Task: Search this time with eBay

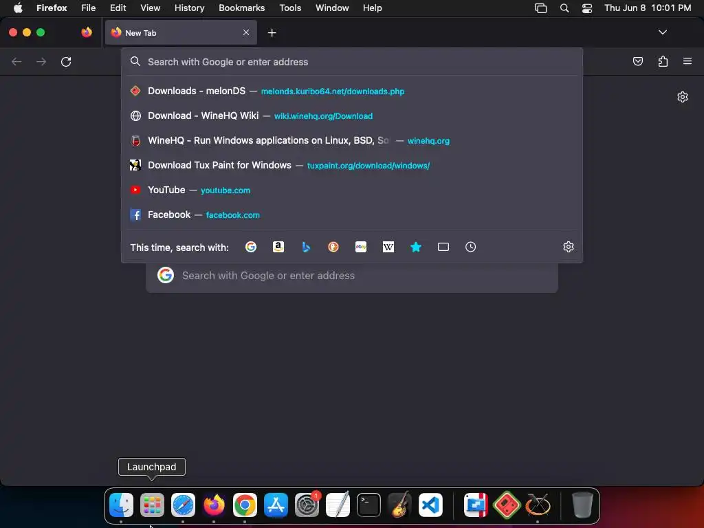Action: pos(361,247)
